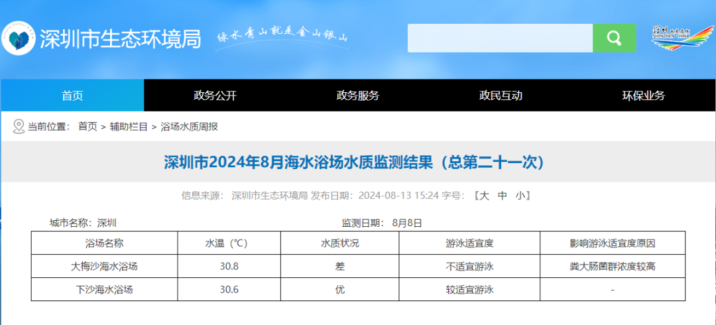Click the green search magnifier button
The image size is (716, 325).
[x=614, y=38]
